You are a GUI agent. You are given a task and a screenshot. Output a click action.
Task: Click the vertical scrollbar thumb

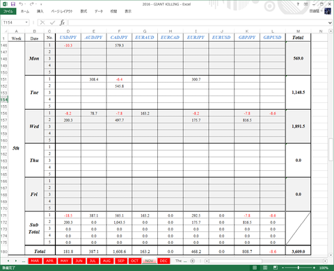click(x=331, y=149)
